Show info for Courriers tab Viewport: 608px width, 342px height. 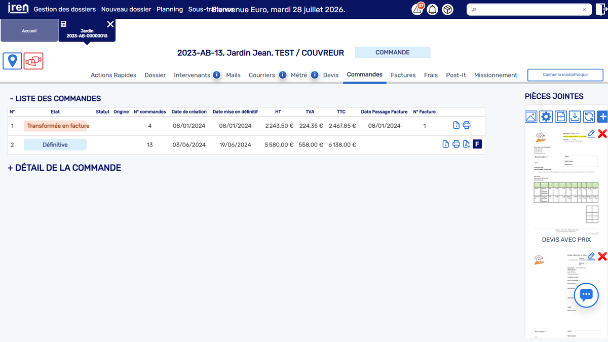click(x=283, y=75)
